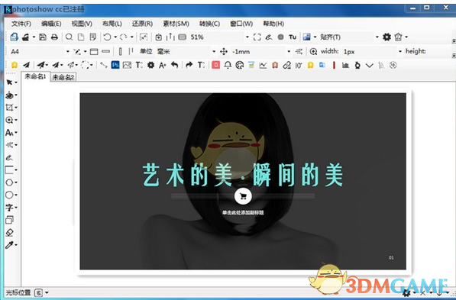Open the 视图(V) menu
Screen dimensions: 456x300
82,24
